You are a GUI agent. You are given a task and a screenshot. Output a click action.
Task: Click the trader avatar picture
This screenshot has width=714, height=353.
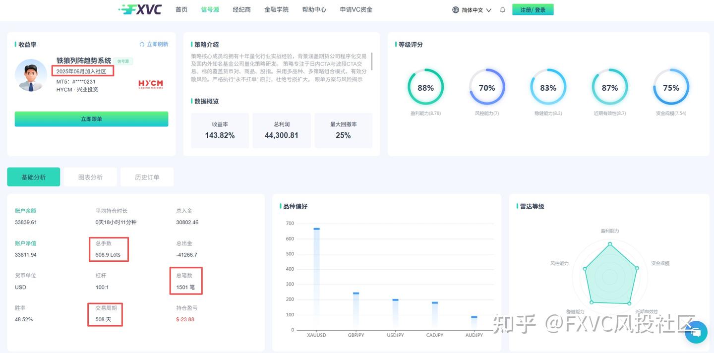click(31, 75)
